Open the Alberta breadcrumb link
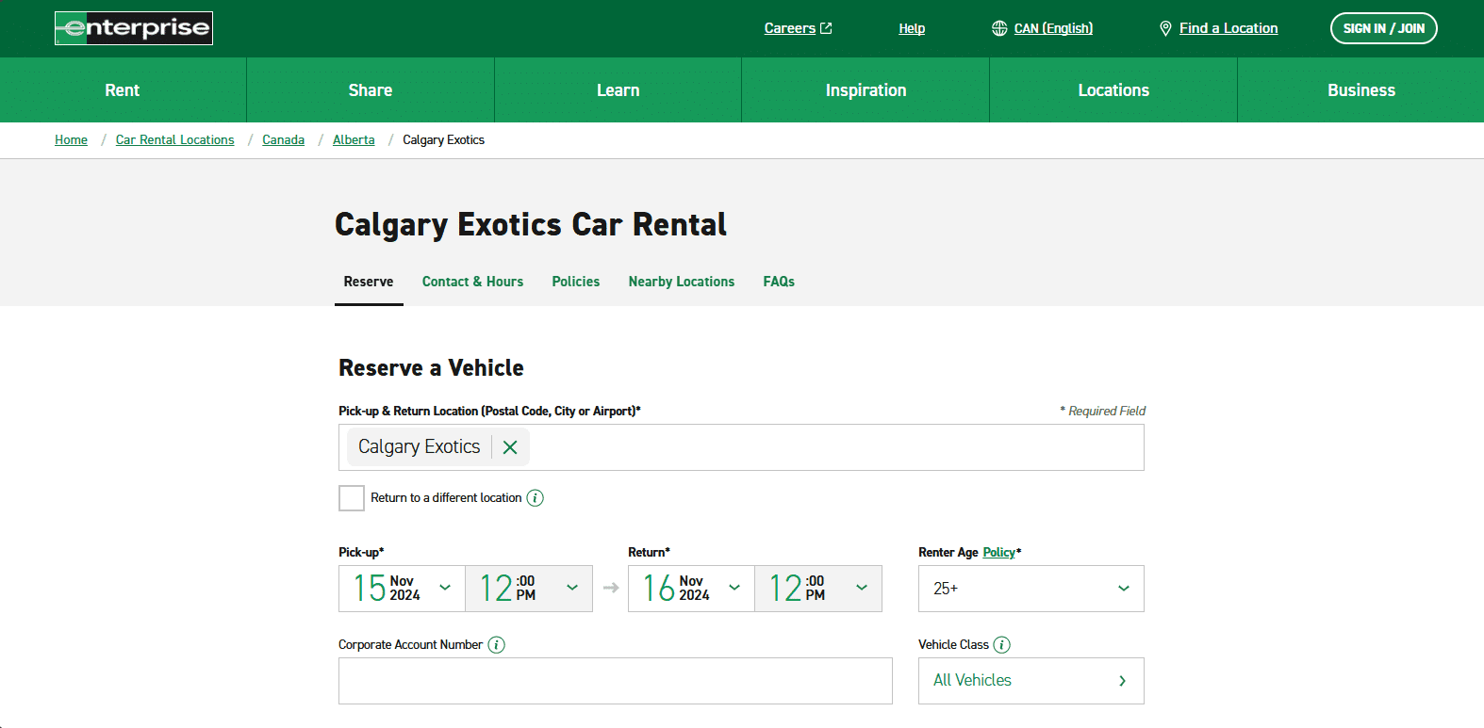 tap(354, 139)
